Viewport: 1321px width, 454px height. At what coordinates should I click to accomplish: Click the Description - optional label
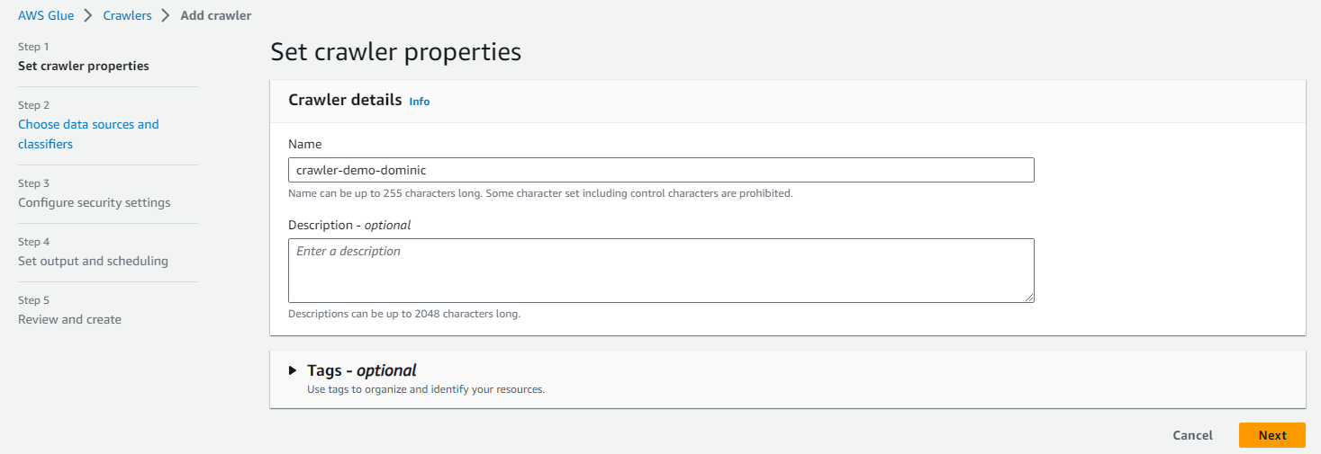[349, 225]
